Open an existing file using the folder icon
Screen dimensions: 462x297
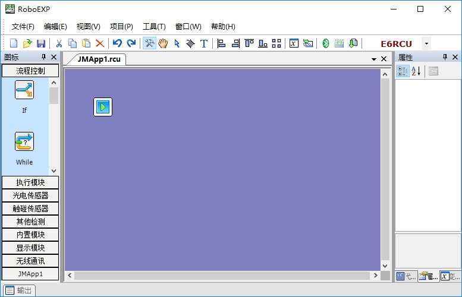27,43
